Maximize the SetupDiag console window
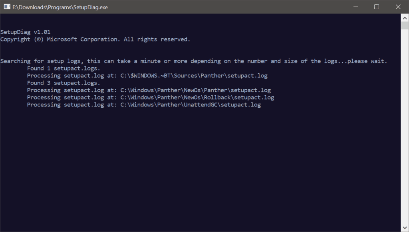 pos(376,7)
